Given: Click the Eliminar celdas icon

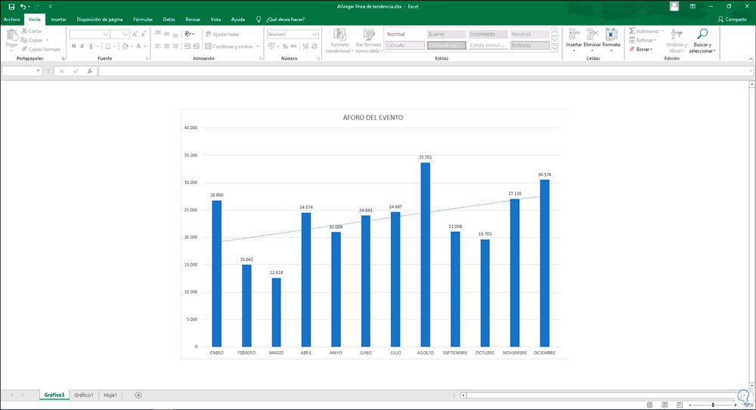Looking at the screenshot, I should click(592, 35).
